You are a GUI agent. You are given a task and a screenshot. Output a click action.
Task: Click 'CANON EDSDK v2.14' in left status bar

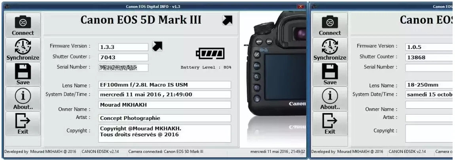(x=100, y=152)
